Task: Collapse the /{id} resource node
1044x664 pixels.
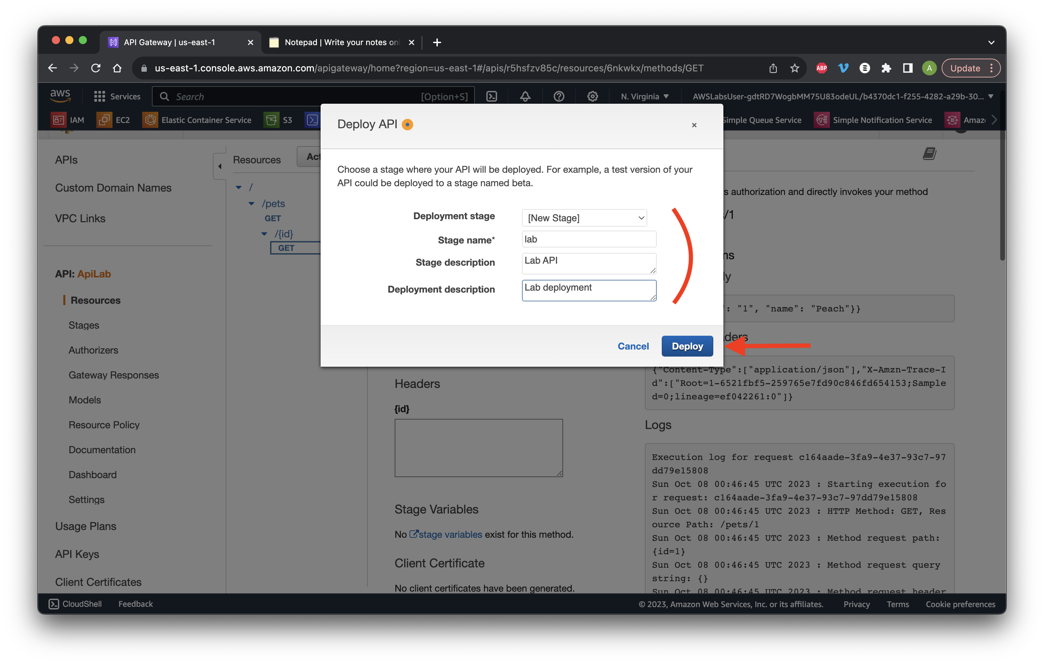Action: [x=264, y=234]
